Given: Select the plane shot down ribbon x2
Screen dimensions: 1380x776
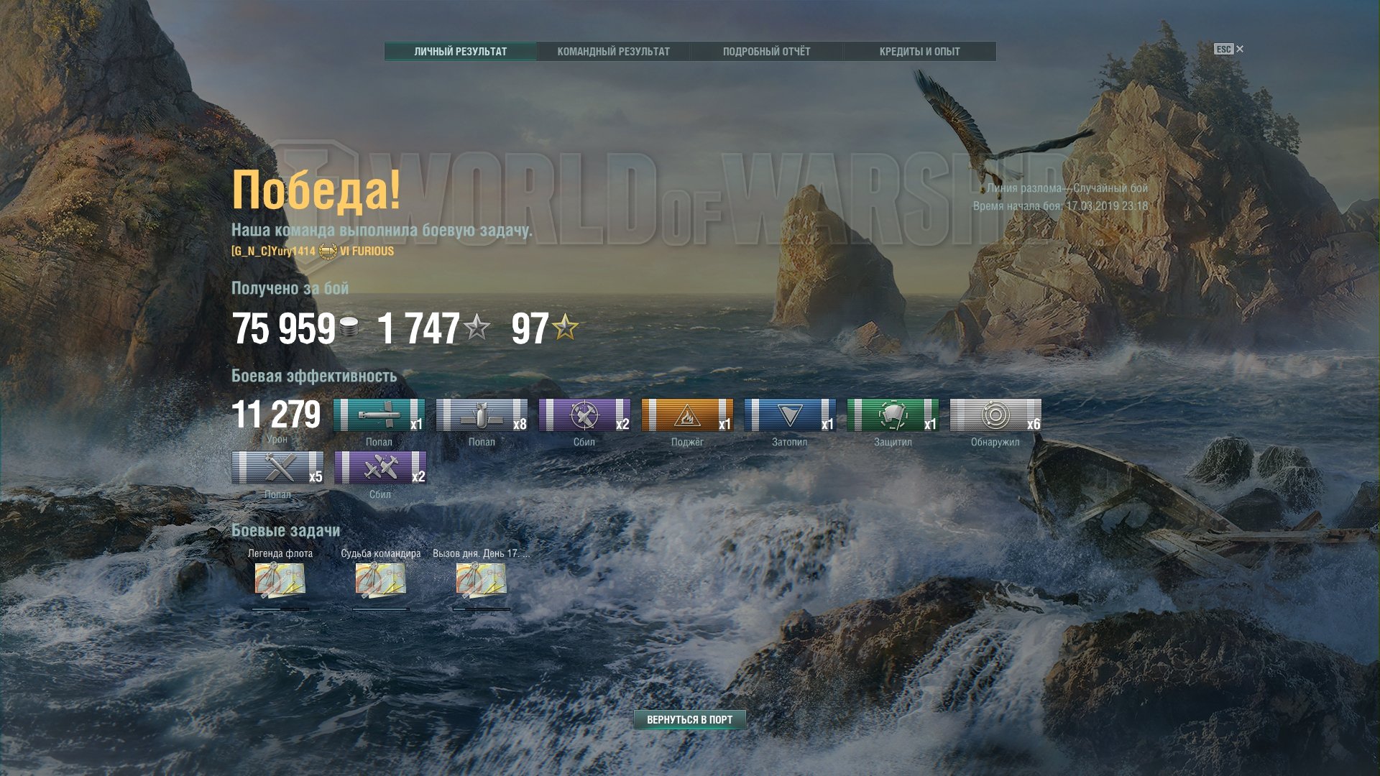Looking at the screenshot, I should 584,415.
